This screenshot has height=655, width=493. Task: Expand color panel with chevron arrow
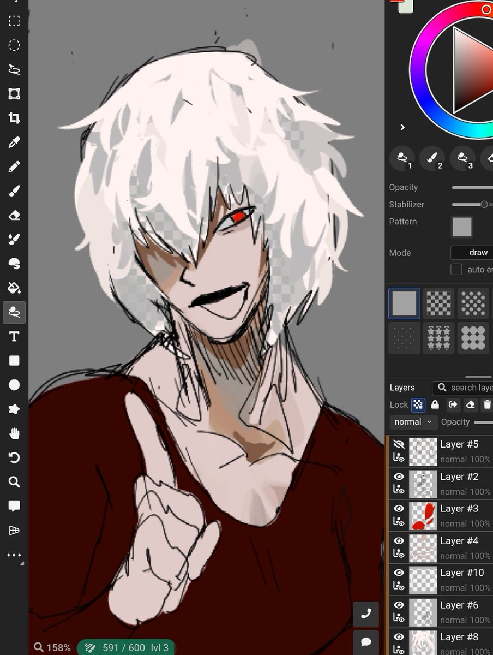[402, 127]
